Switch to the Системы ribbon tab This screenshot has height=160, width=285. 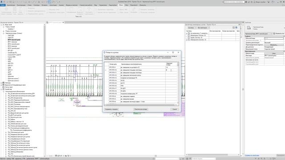[37, 5]
